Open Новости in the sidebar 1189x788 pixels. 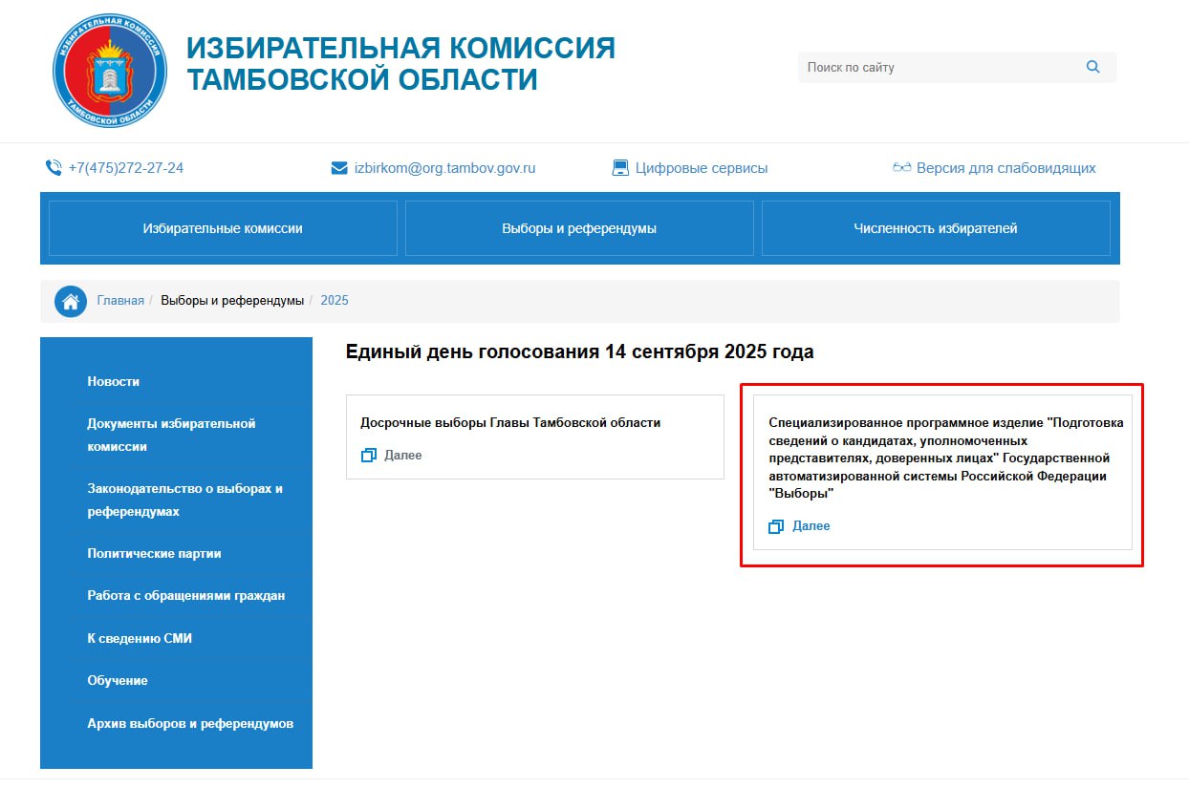click(x=114, y=381)
